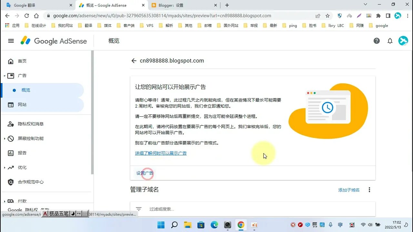413x232 pixels.
Task: Open more options next to 添加子域名
Action: [x=369, y=190]
